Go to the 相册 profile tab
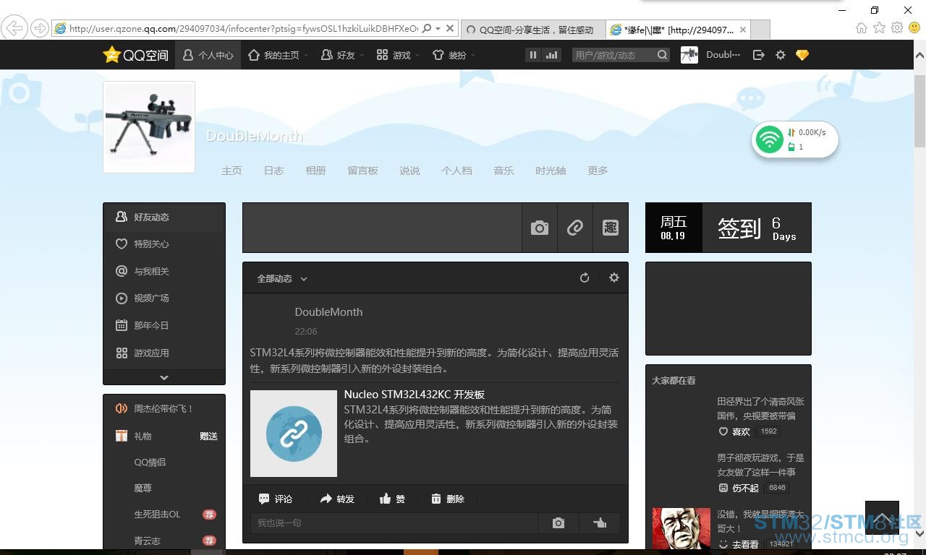Screen dimensions: 926x555 (x=315, y=171)
